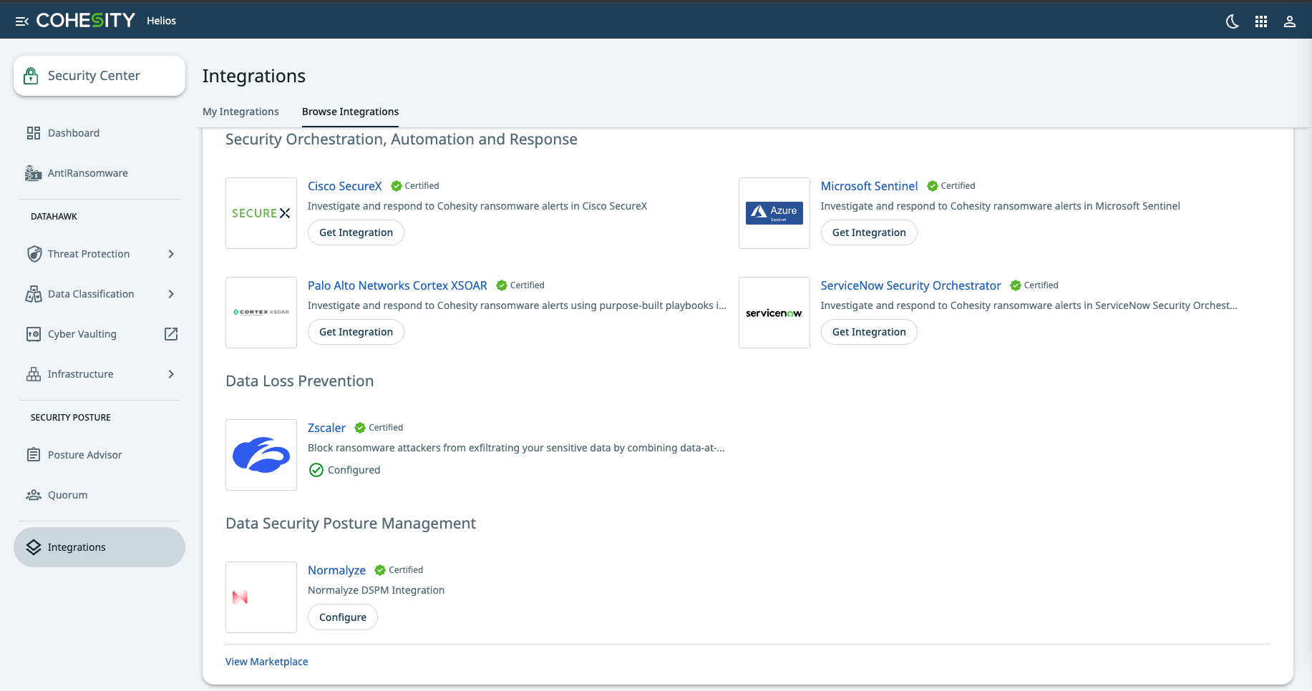Click the Zscaler logo thumbnail

(x=261, y=455)
